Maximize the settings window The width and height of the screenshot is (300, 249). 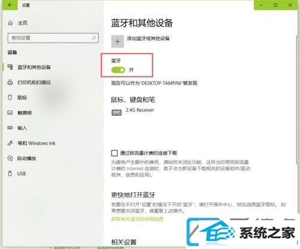pyautogui.click(x=275, y=5)
